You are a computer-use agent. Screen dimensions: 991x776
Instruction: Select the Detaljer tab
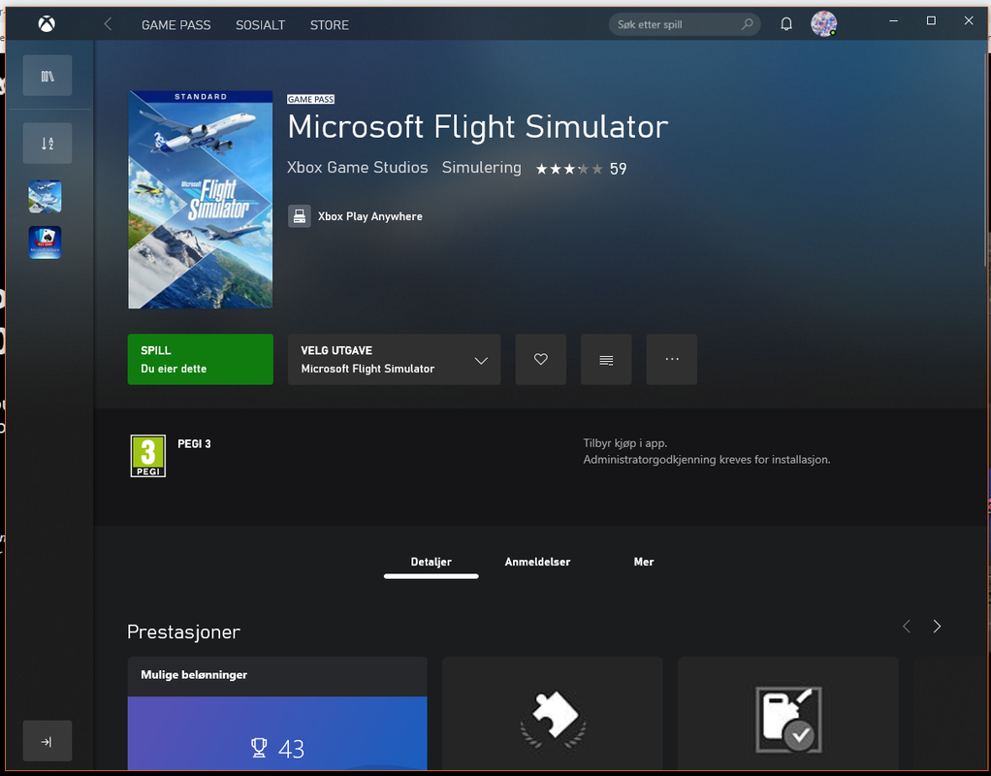(x=432, y=562)
